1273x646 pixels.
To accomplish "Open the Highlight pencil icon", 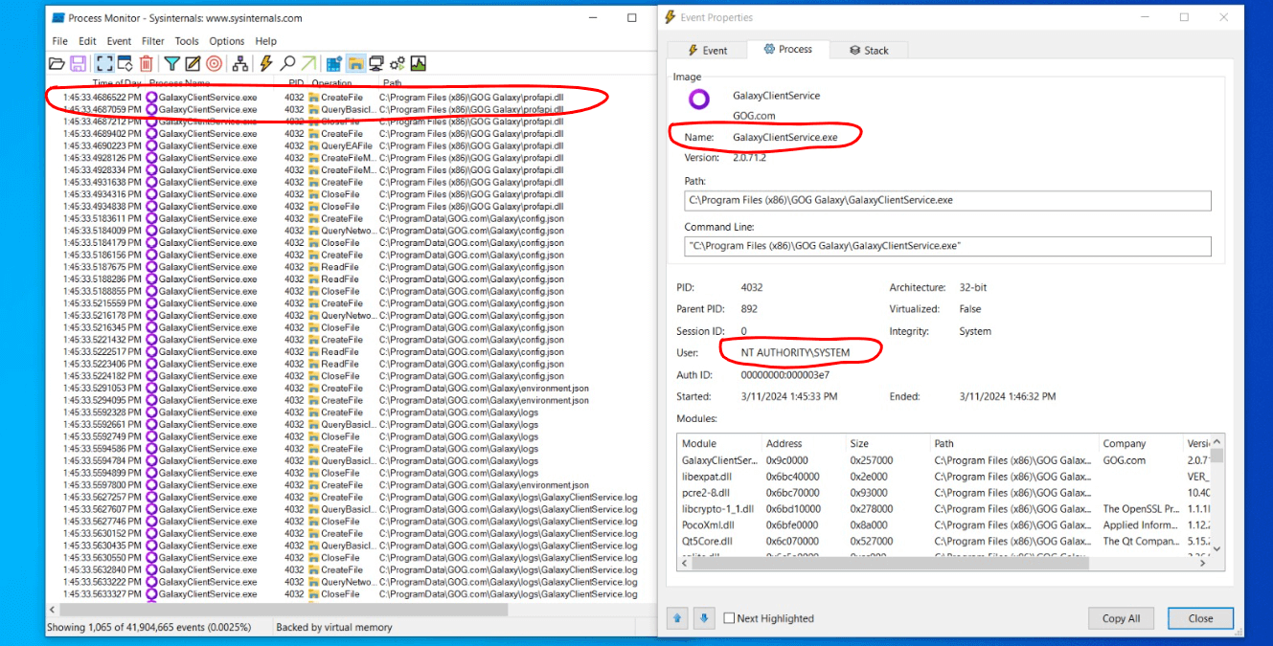I will tap(193, 64).
